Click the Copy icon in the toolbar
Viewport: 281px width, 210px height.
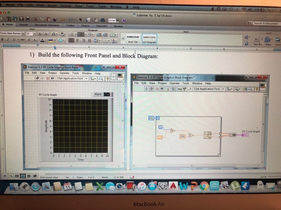click(x=42, y=19)
